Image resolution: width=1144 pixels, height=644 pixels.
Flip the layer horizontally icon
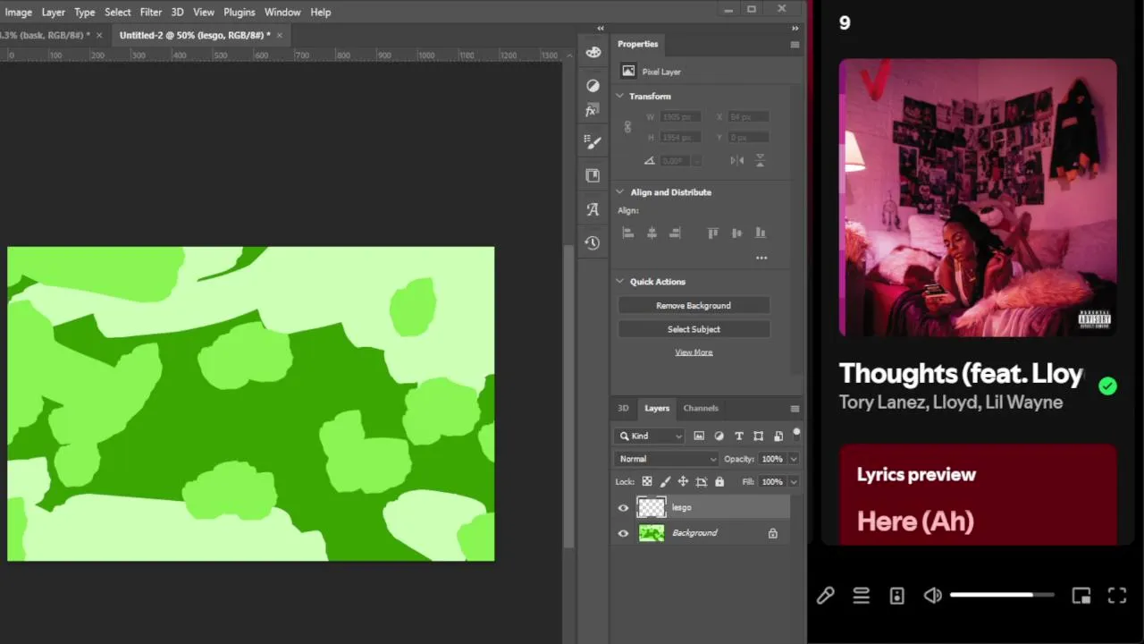pos(737,161)
